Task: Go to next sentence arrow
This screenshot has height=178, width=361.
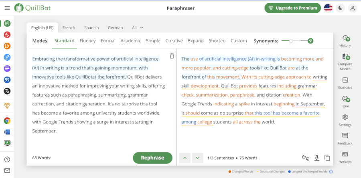Action: point(197,158)
